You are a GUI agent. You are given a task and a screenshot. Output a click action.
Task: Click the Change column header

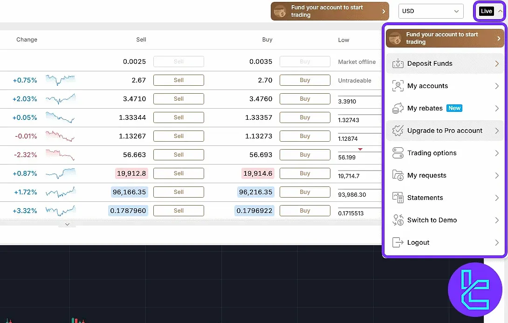(x=27, y=40)
